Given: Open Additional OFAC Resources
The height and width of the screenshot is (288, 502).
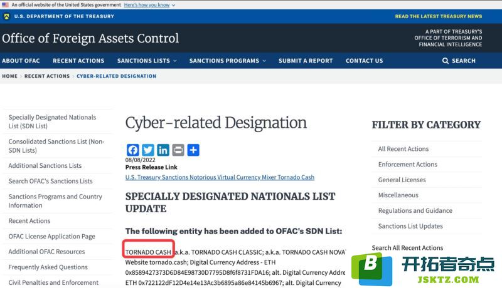Looking at the screenshot, I should coord(58,252).
